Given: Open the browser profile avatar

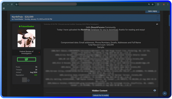Looking at the screenshot, I should point(164,4).
